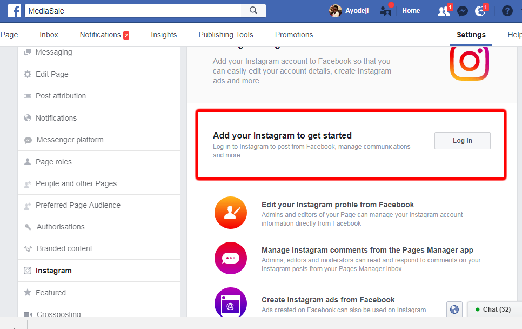Image resolution: width=522 pixels, height=329 pixels.
Task: Click the person icon beside Page roles
Action: pyautogui.click(x=28, y=162)
